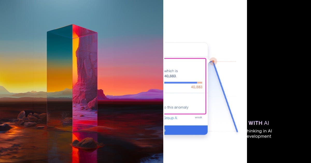Click the blue progress bar under 40,883
311x163 pixels.
coord(181,83)
